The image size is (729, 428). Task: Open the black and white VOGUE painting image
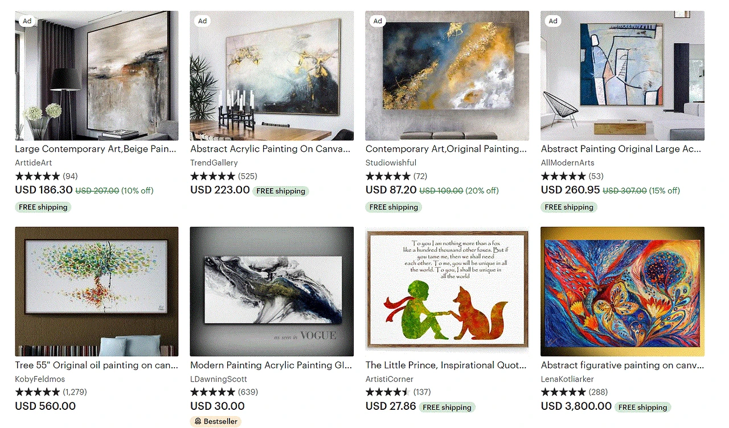pos(272,292)
